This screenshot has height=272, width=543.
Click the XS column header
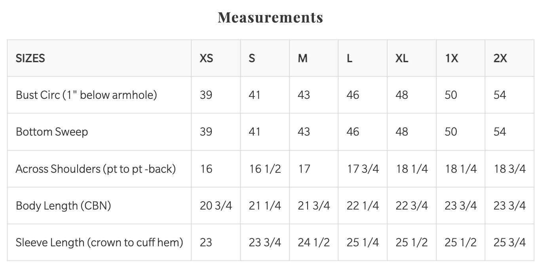click(x=206, y=59)
